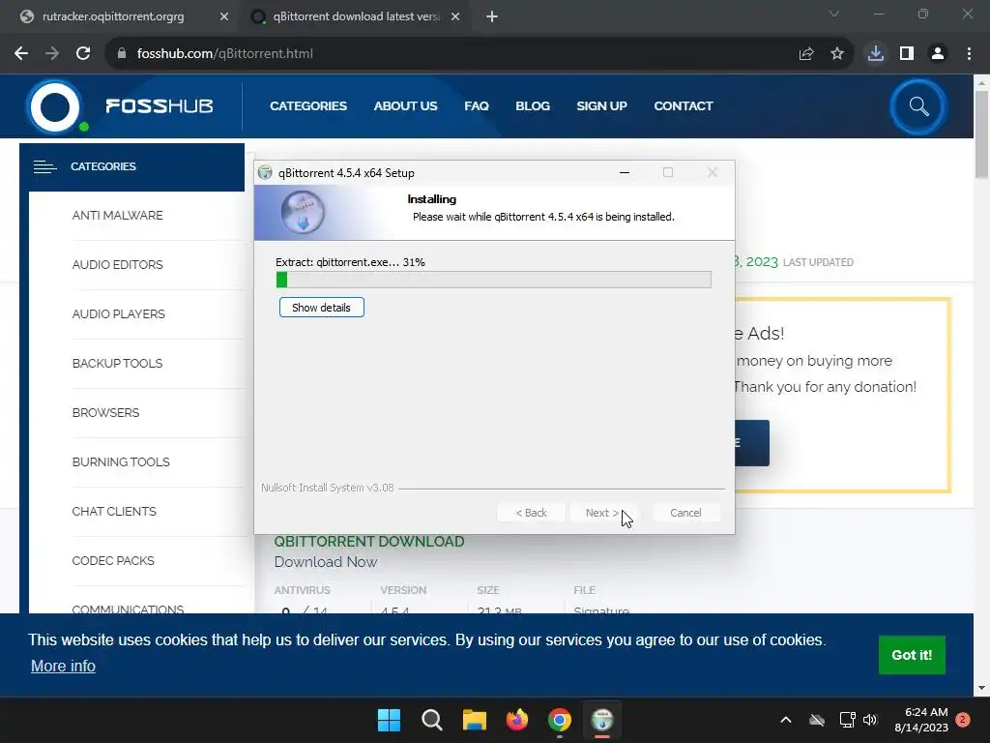Image resolution: width=990 pixels, height=743 pixels.
Task: Click the sidebar CATEGORIES header
Action: (x=131, y=166)
